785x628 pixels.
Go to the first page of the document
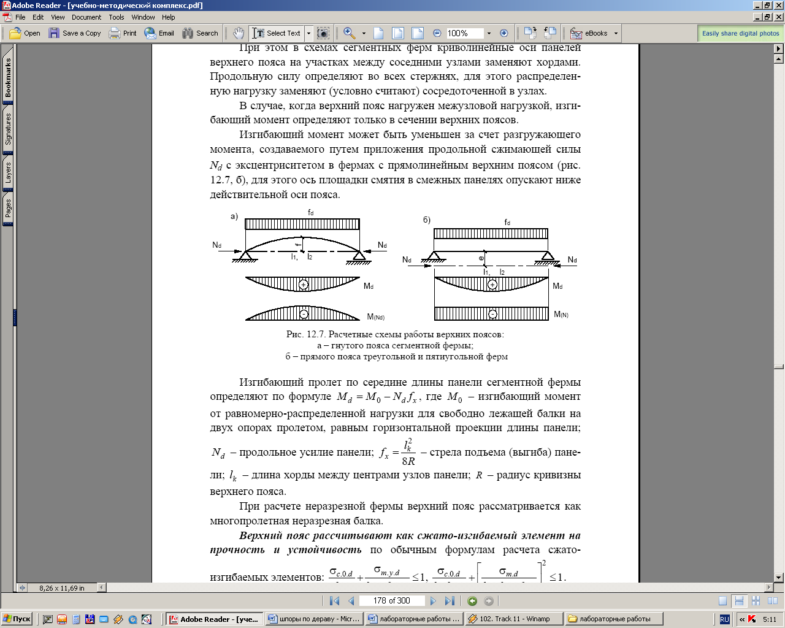coord(334,601)
